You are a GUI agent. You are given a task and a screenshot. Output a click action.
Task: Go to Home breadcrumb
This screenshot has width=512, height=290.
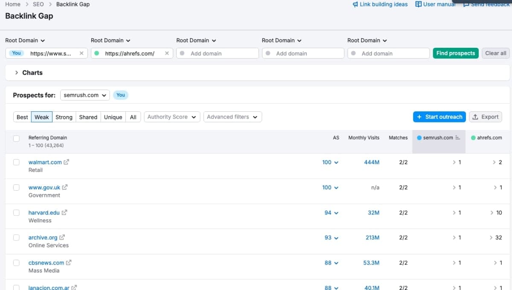click(13, 4)
